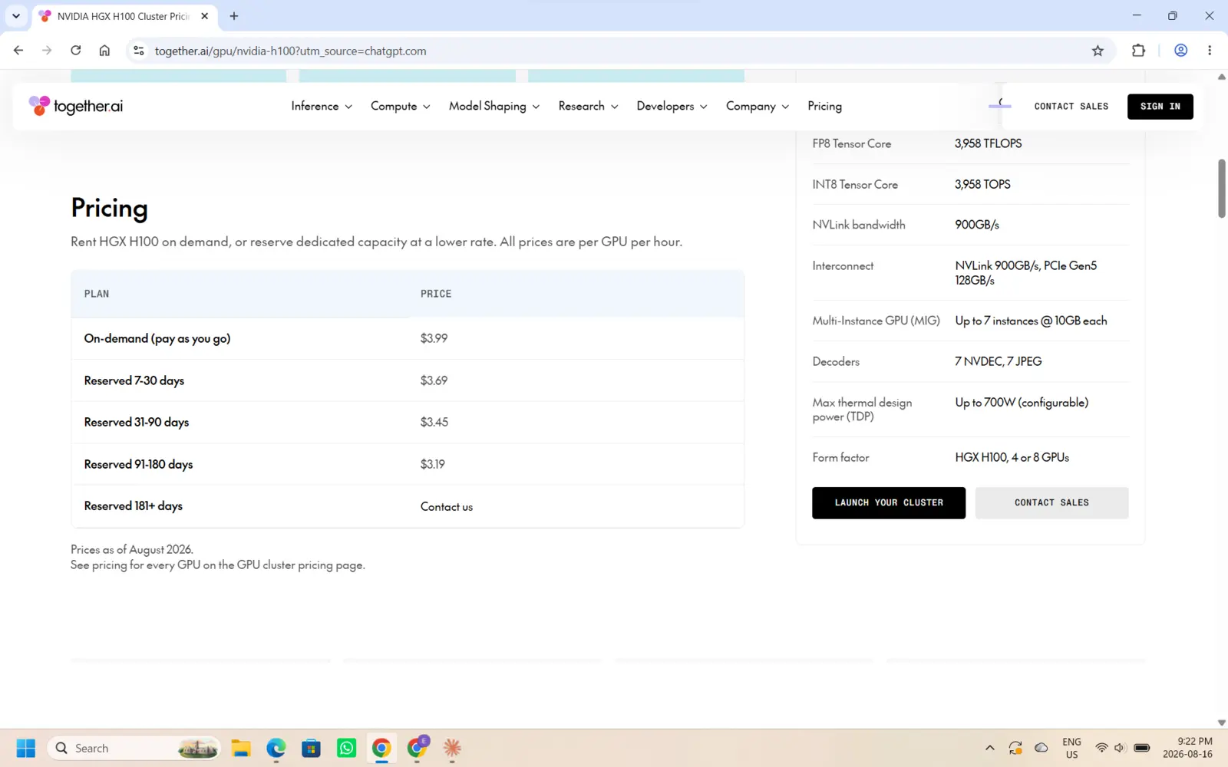
Task: Click the $3.45 price value
Action: [x=434, y=422]
